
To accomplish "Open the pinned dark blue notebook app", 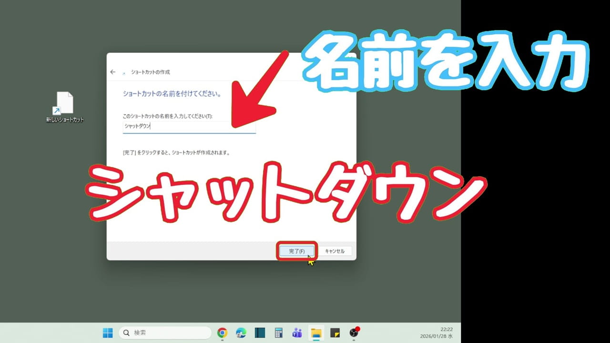I will click(x=259, y=333).
